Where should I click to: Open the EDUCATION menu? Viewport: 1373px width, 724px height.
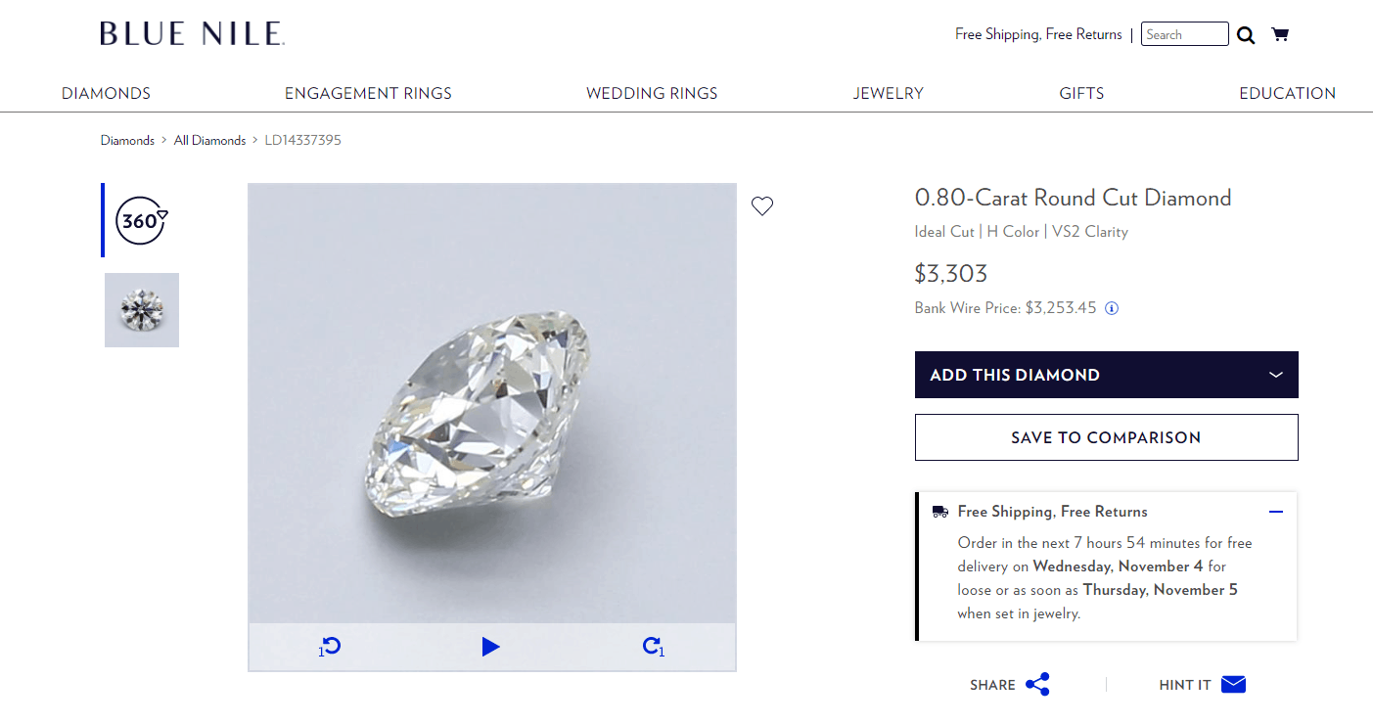tap(1287, 93)
